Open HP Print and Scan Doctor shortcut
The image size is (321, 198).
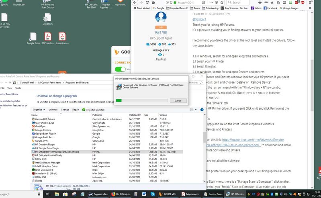pyautogui.click(x=47, y=4)
